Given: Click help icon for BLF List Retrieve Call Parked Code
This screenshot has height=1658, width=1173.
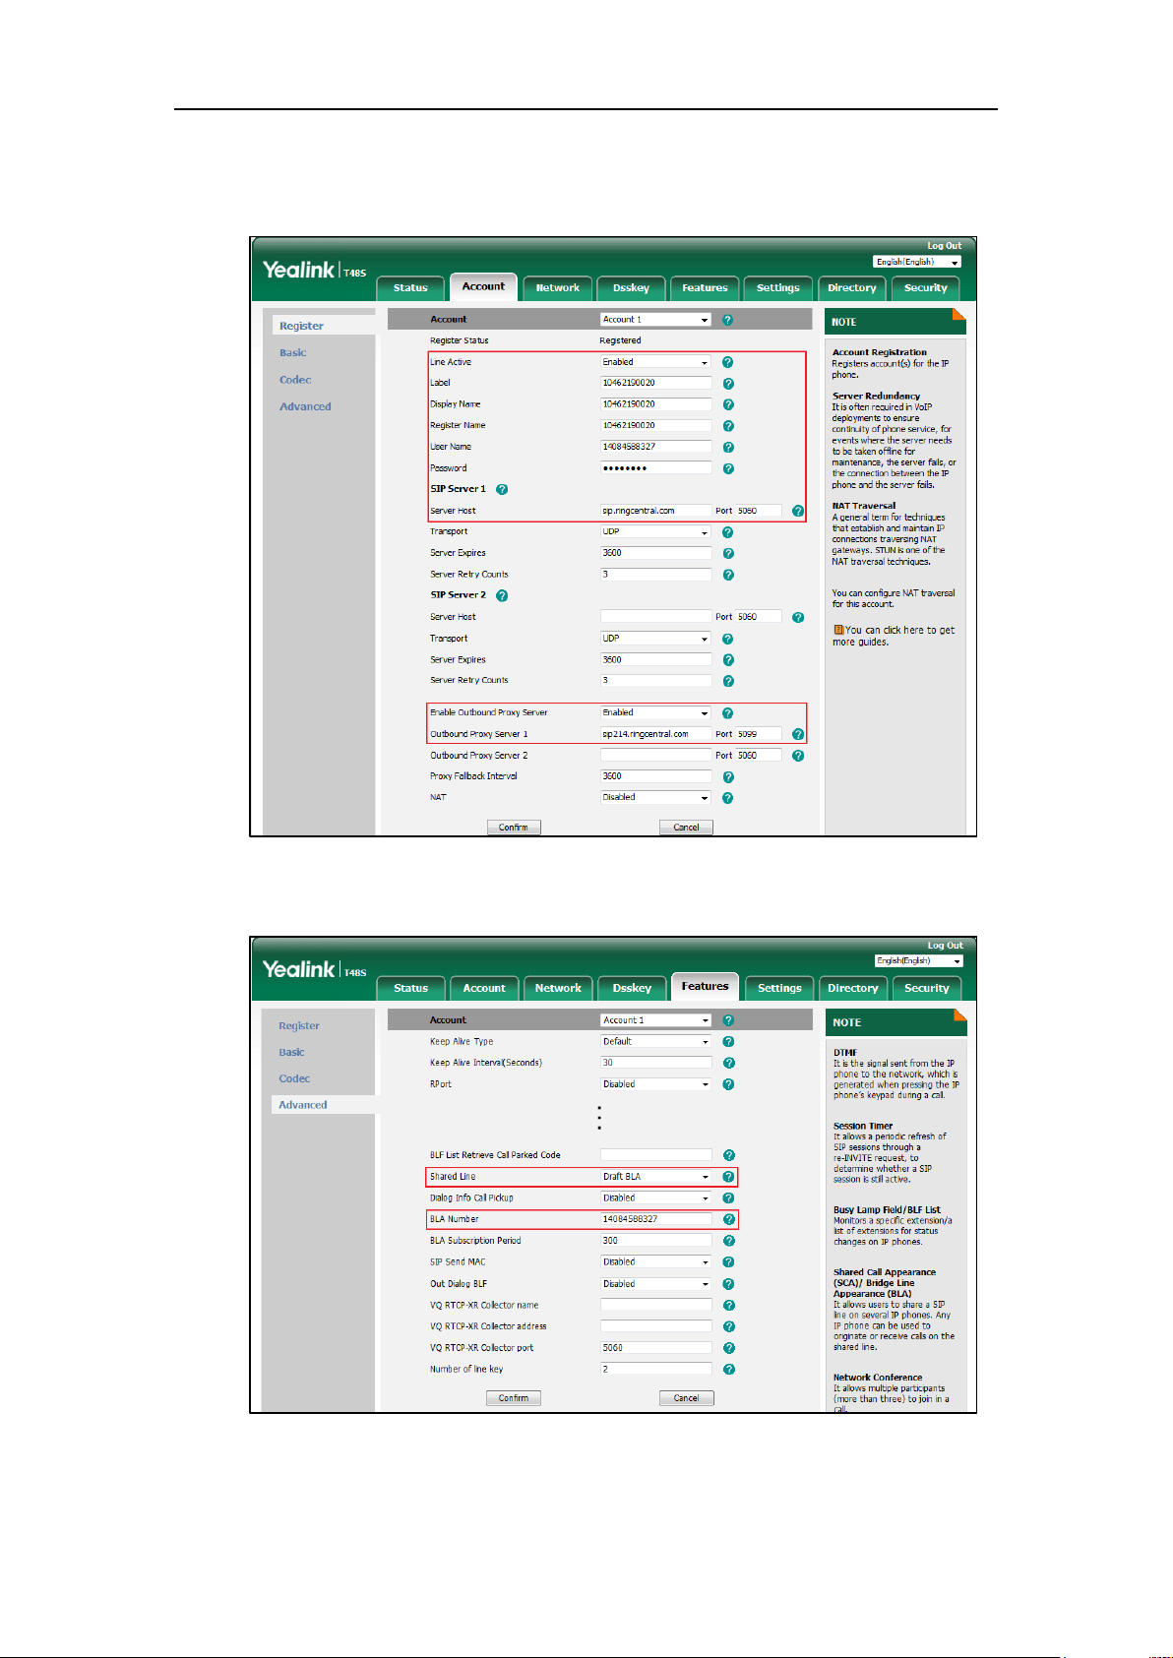Looking at the screenshot, I should (x=729, y=1155).
